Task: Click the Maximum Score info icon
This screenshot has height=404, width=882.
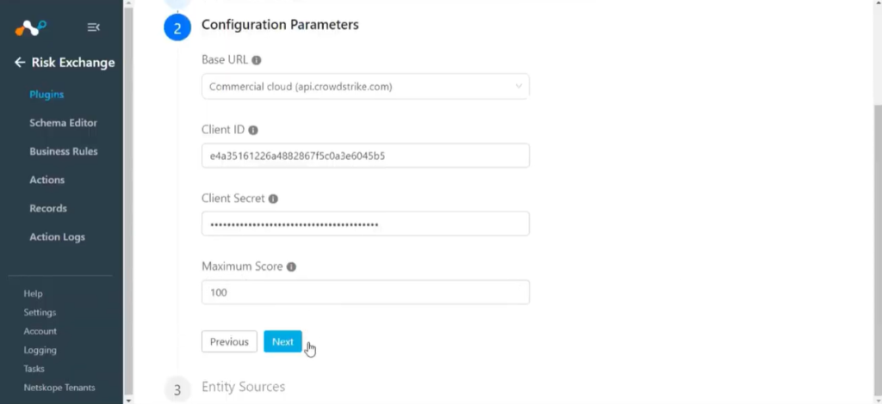Action: 291,267
